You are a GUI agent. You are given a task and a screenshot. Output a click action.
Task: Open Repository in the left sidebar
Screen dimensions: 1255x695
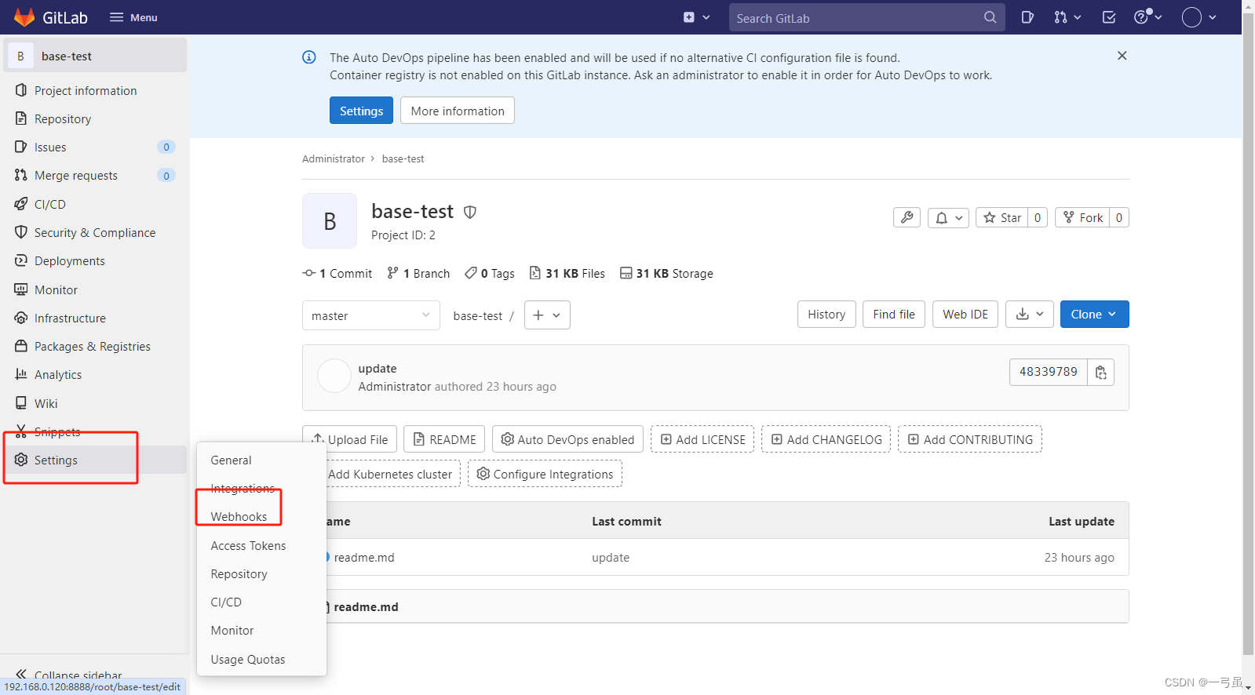(x=95, y=118)
